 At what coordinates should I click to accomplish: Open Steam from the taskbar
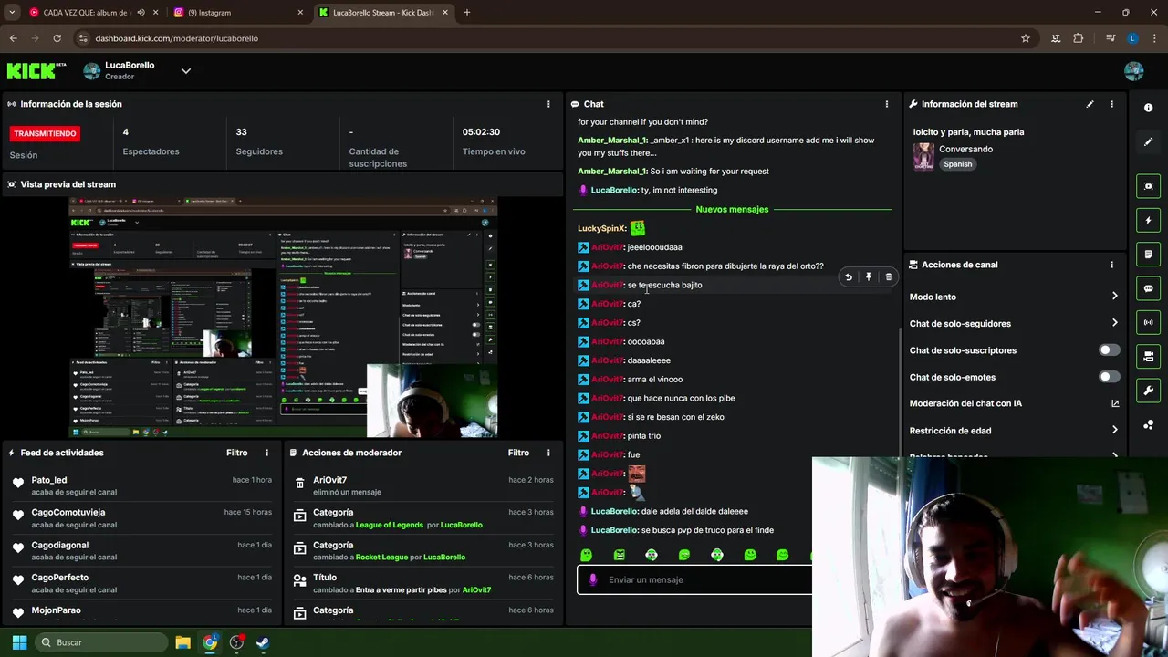[x=263, y=642]
